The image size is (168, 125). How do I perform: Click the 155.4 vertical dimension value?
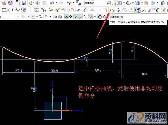[132, 50]
